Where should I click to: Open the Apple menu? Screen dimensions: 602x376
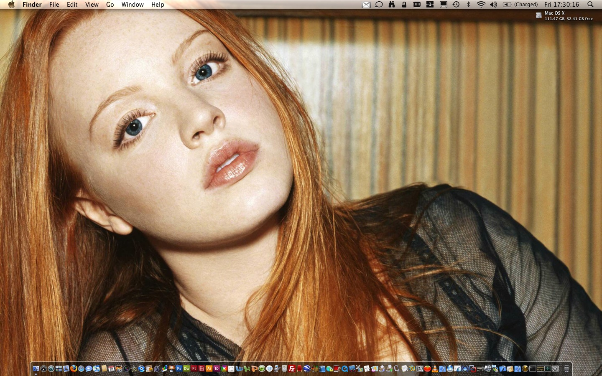11,5
